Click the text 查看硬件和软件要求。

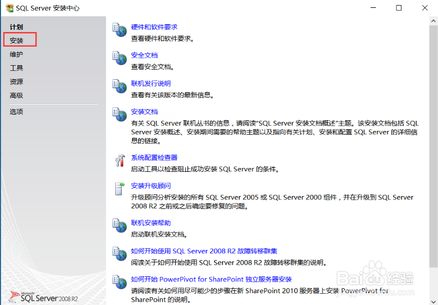point(163,39)
